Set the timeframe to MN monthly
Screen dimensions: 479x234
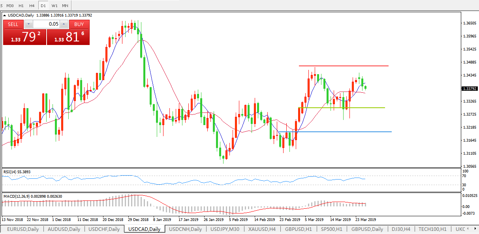point(65,6)
